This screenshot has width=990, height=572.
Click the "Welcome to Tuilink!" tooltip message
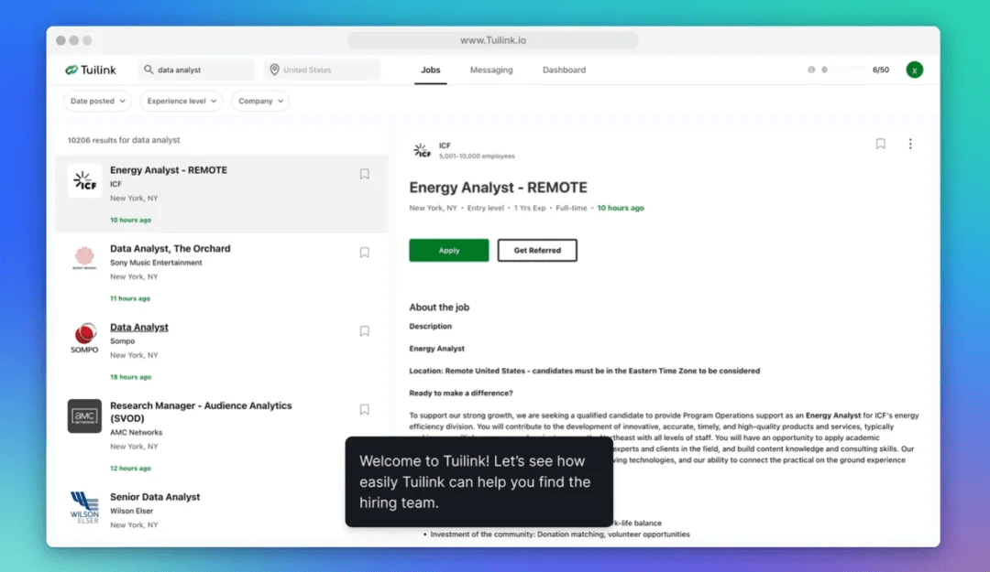click(x=479, y=481)
